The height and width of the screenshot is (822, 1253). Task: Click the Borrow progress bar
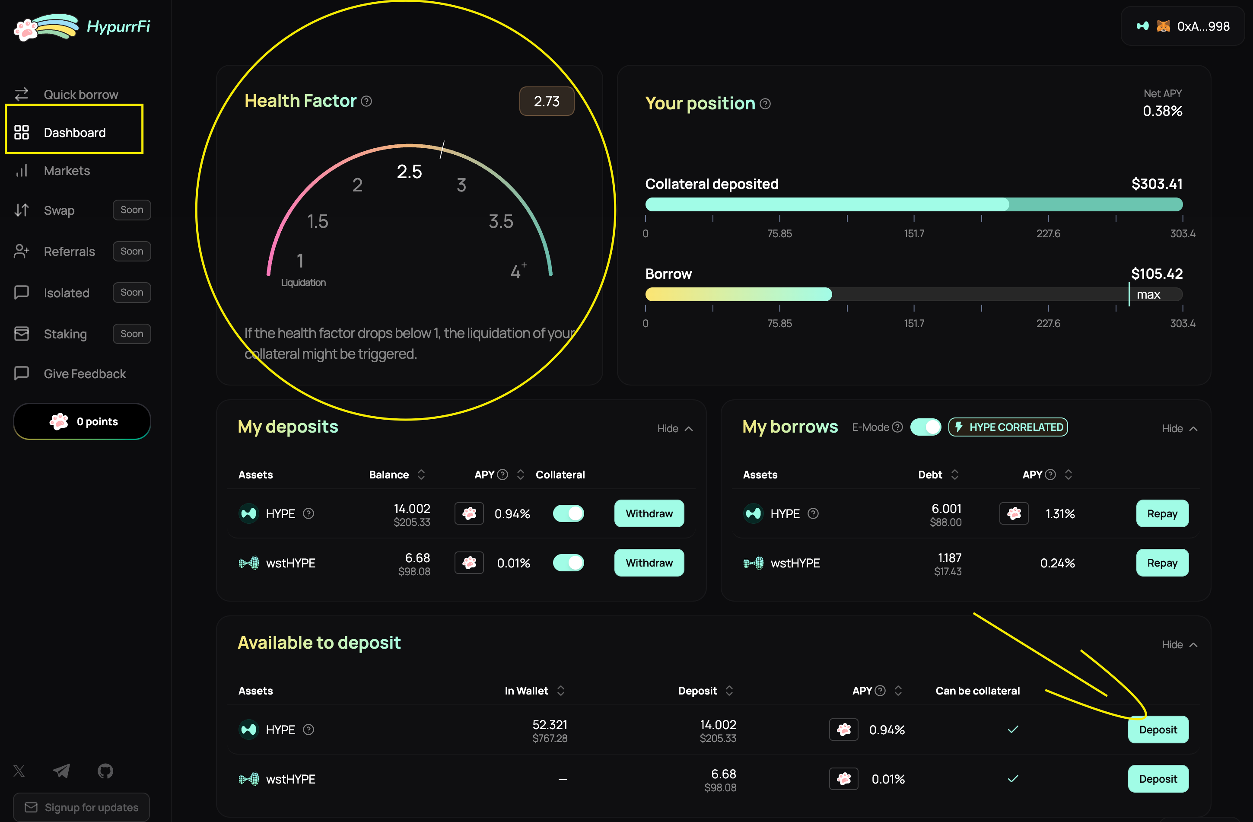tap(913, 294)
